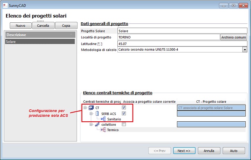Collapse the SERB ACS tree node

pyautogui.click(x=91, y=113)
